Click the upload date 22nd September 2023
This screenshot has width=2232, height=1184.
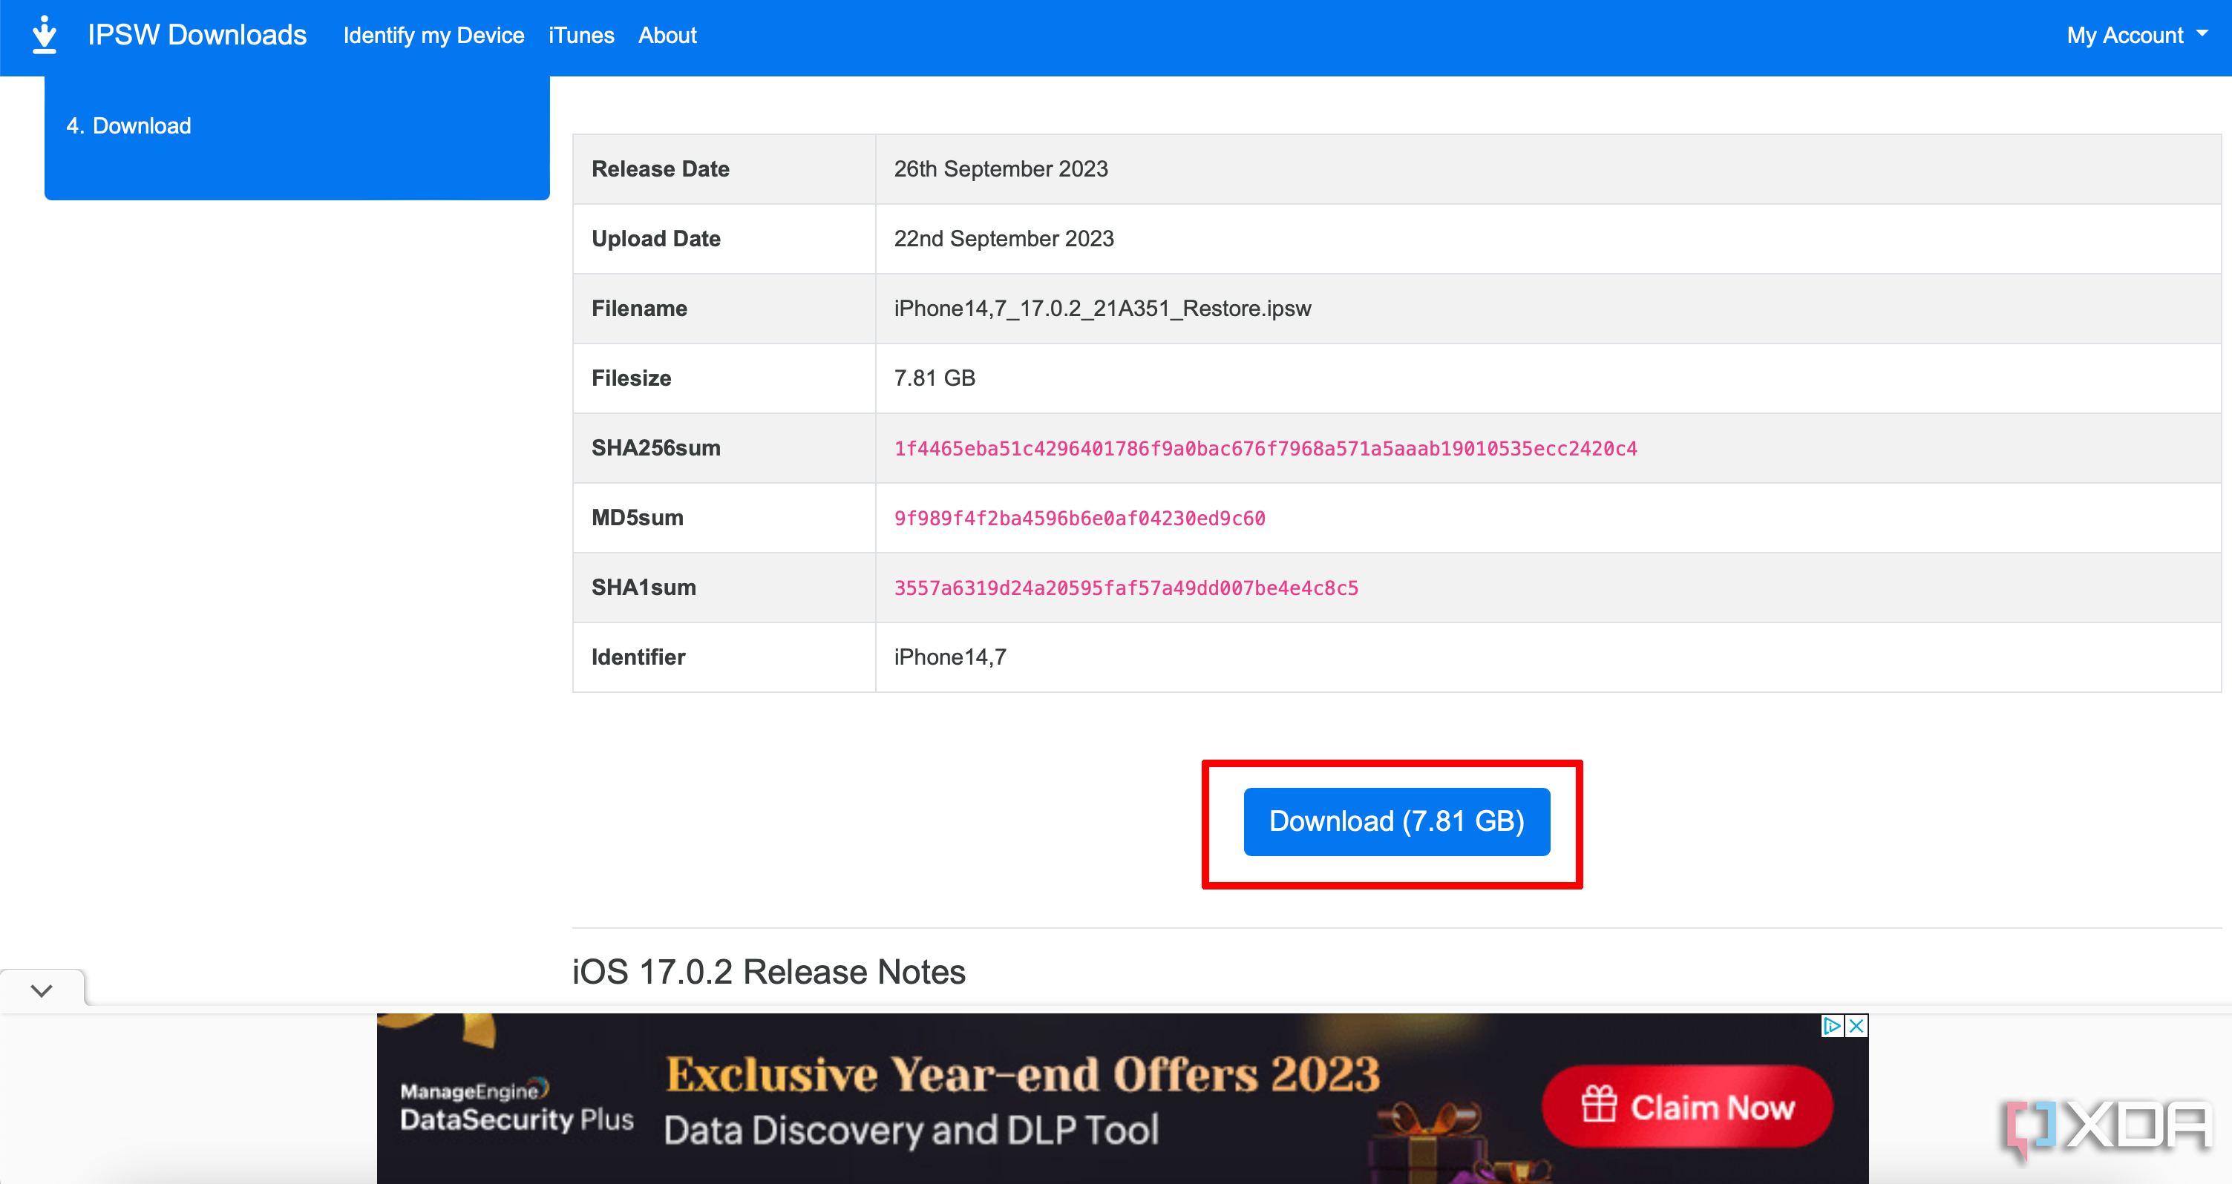click(1004, 238)
